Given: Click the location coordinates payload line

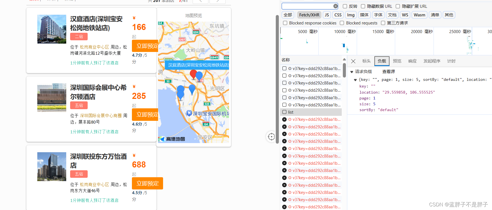Looking at the screenshot, I should pos(397,92).
